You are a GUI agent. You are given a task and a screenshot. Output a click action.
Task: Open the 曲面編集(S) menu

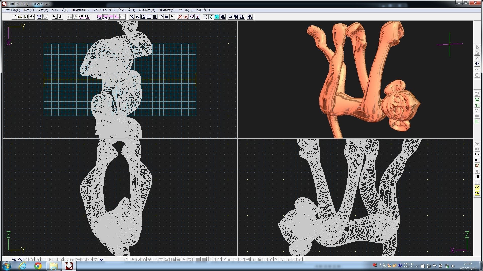(167, 10)
